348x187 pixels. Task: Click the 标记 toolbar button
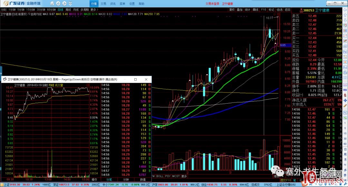point(271,10)
